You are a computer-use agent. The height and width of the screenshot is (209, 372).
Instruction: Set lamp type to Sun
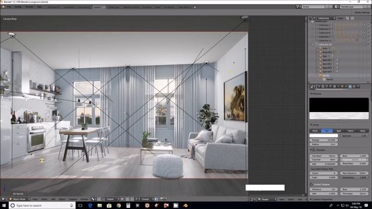327,131
